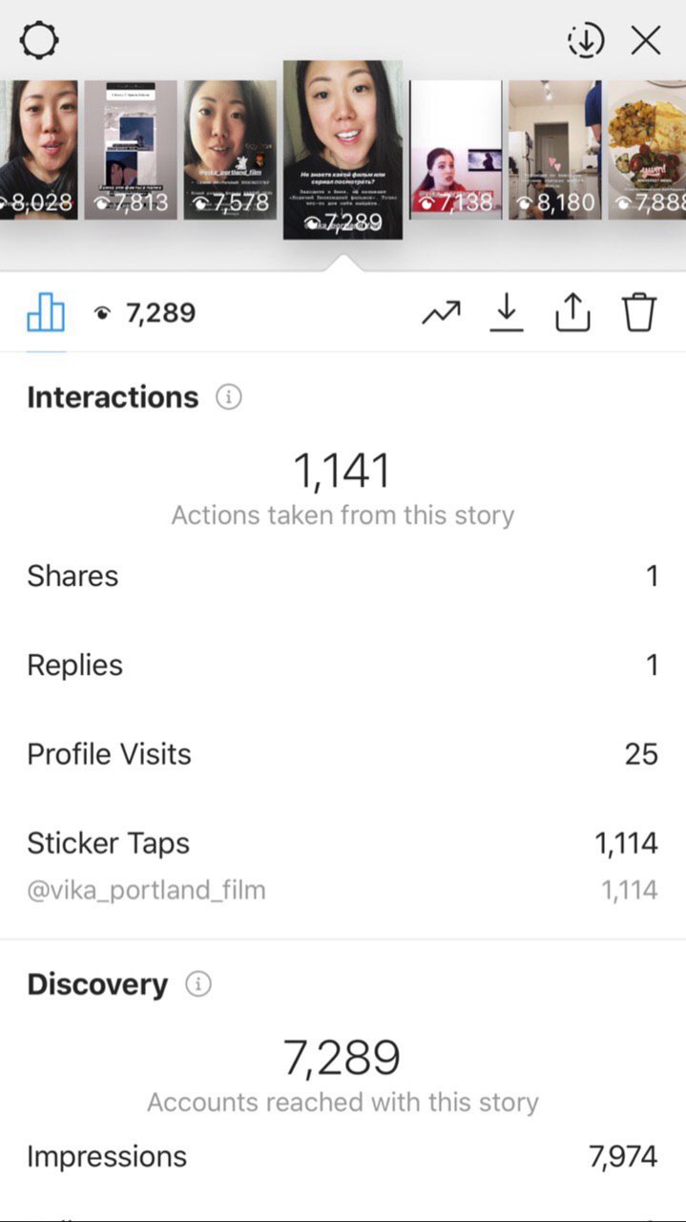This screenshot has height=1222, width=686.
Task: Show Discovery info tooltip icon
Action: tap(197, 984)
